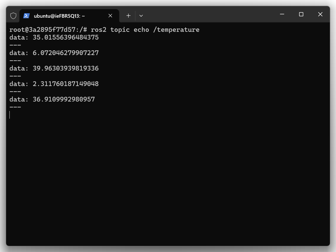Viewport: 336px width, 252px height.
Task: Click the text cursor on the last line
Action: click(x=10, y=115)
